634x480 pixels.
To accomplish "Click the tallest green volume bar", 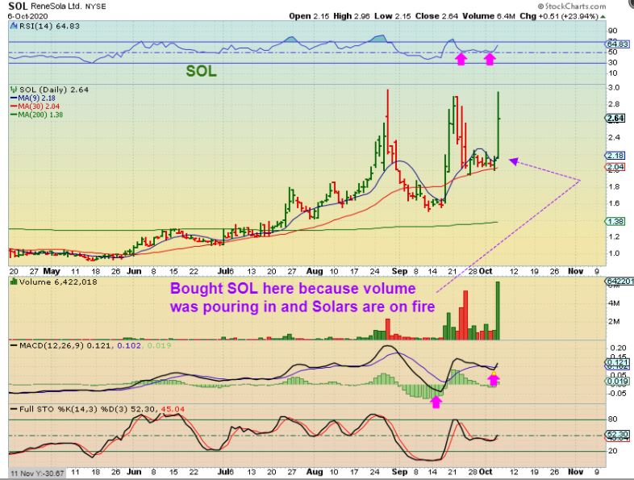I will [x=498, y=311].
